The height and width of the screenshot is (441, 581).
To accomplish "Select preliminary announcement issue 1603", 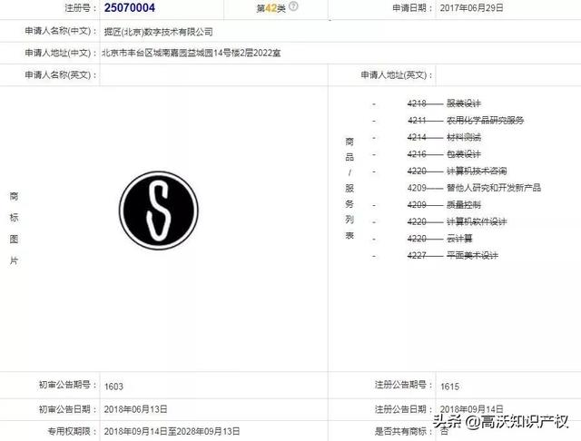I will 113,387.
